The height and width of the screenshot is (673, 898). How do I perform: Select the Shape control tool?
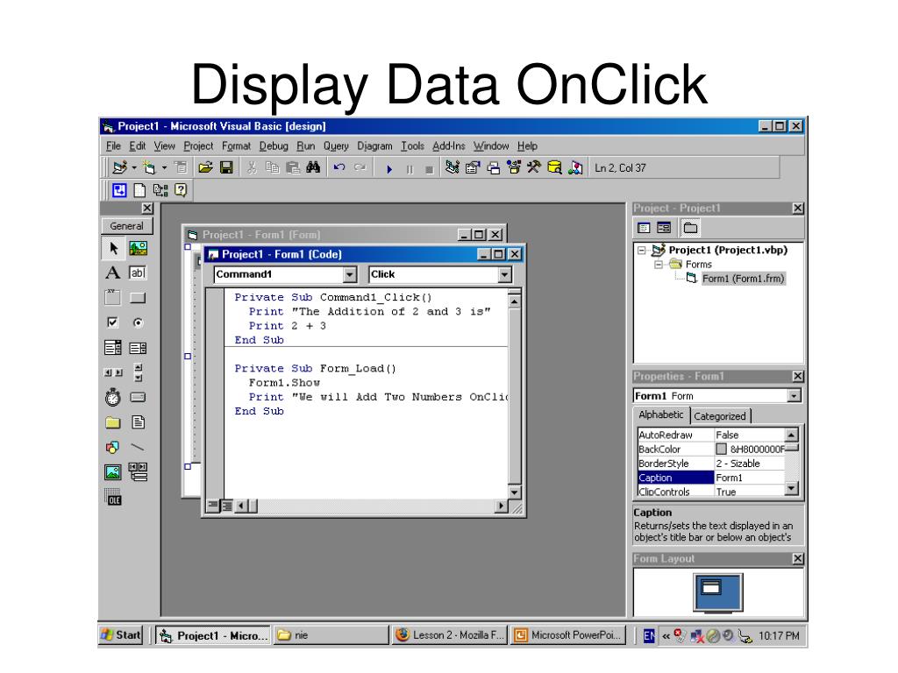point(113,447)
